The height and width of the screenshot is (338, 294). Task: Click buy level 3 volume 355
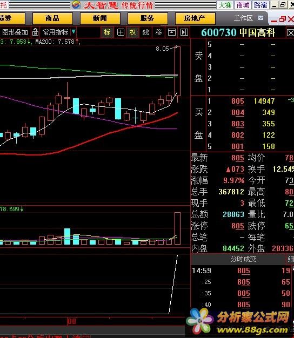(269, 124)
